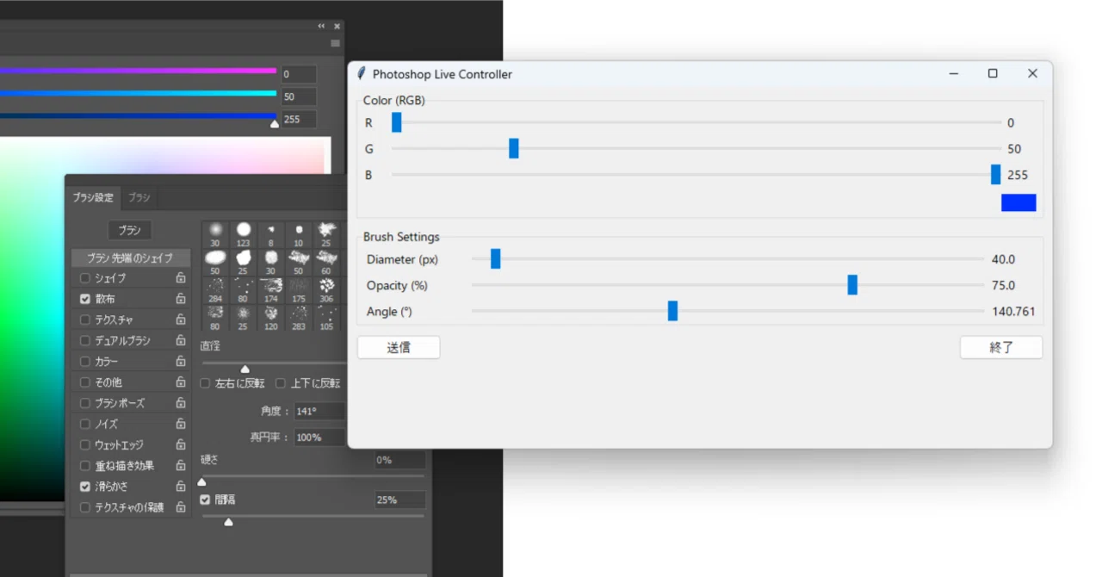Lock the ウェットエッジ setting
This screenshot has width=1102, height=577.
click(181, 445)
